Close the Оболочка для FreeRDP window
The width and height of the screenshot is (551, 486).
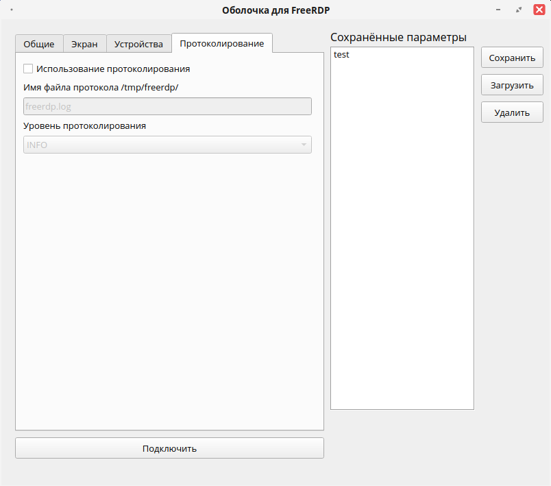(x=539, y=10)
